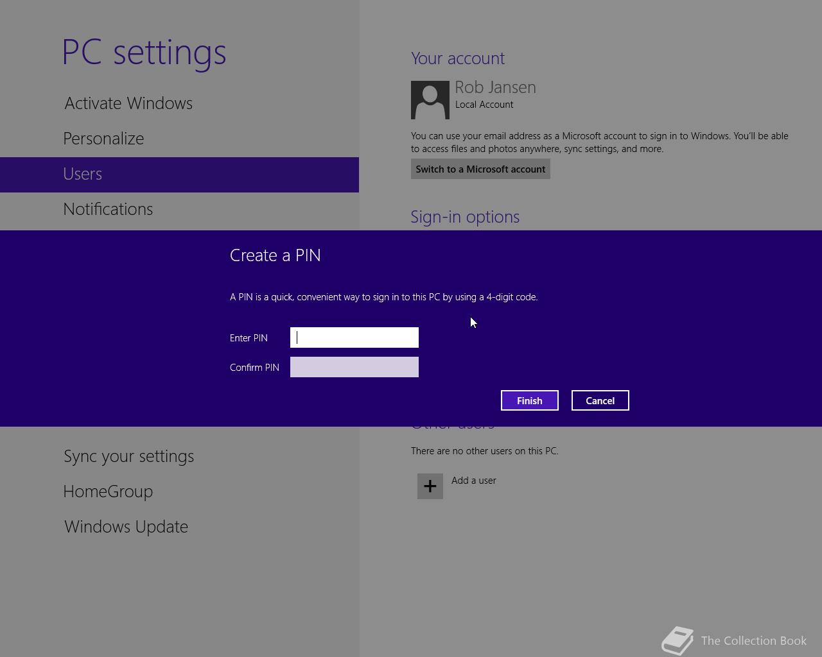Click the Enter PIN input field
Screen dimensions: 822x657
354,337
